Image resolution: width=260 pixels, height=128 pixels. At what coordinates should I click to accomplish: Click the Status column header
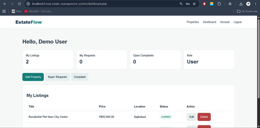pos(164,107)
